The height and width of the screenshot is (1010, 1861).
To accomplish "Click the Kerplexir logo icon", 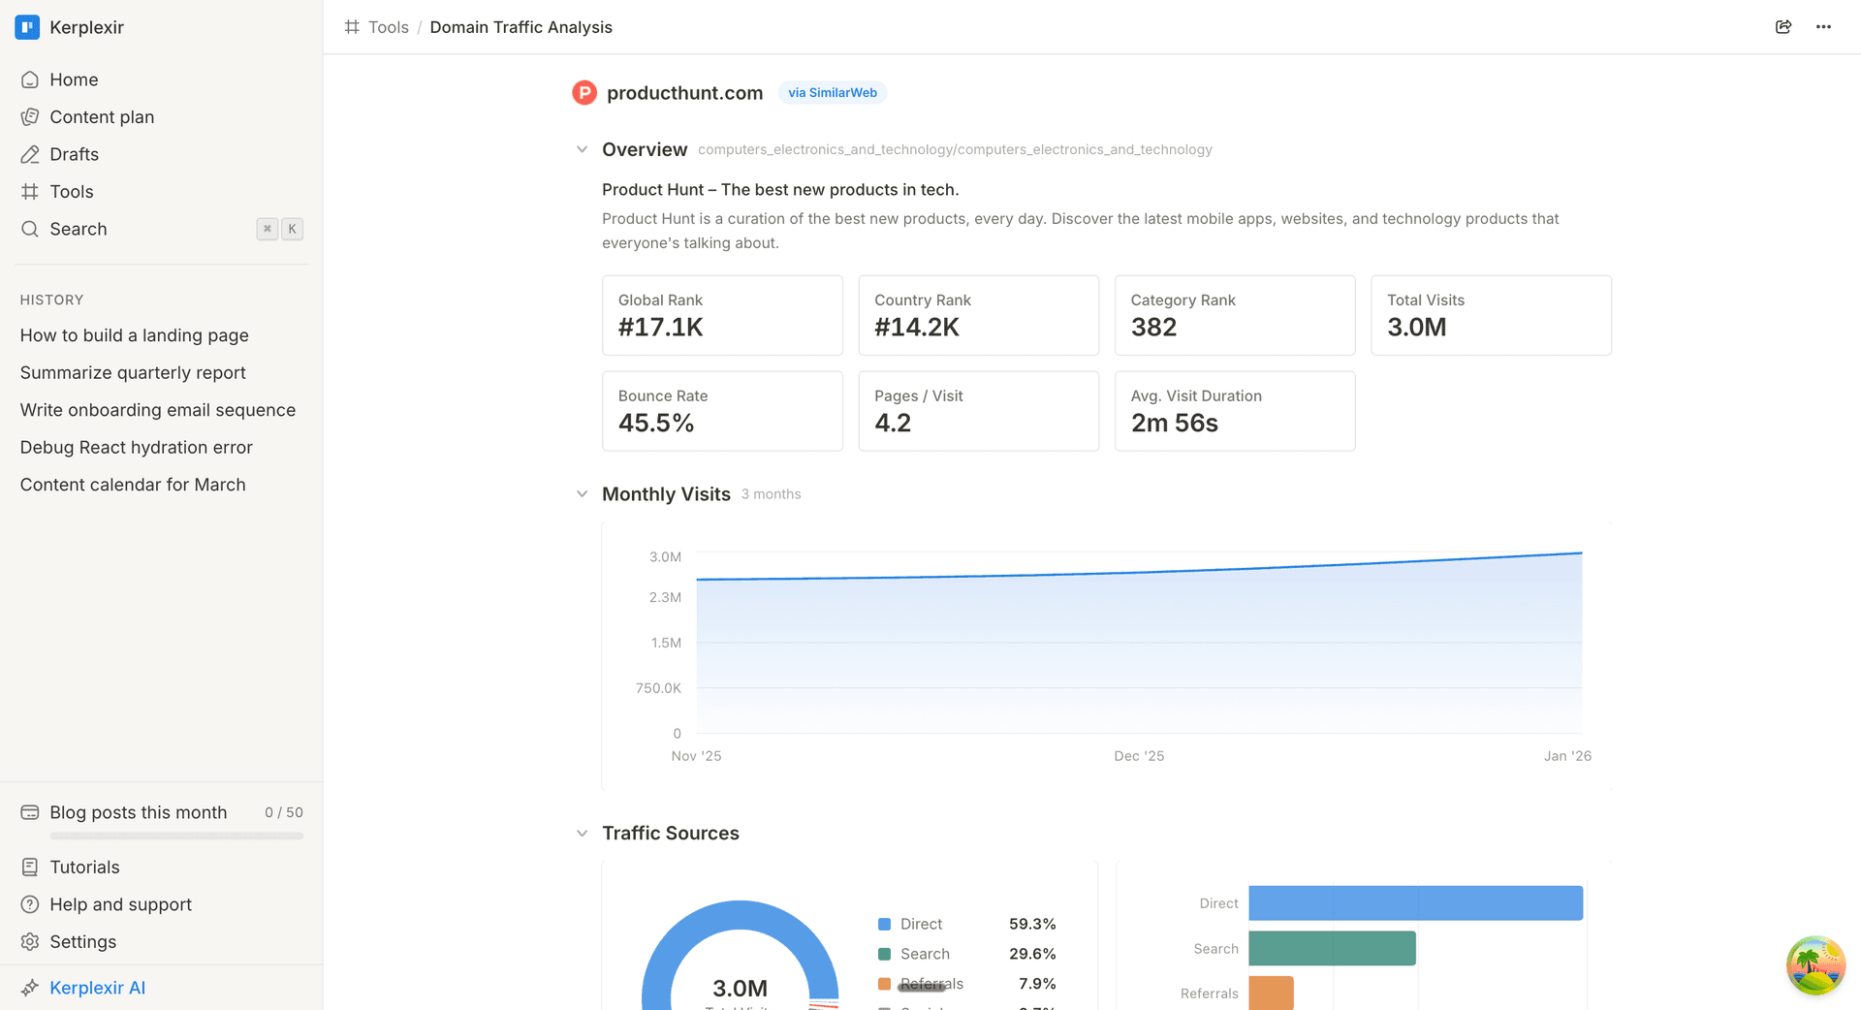I will point(27,27).
